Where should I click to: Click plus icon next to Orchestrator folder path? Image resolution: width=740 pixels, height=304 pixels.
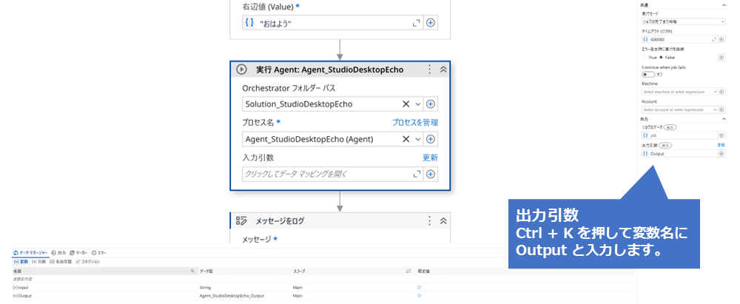[x=431, y=104]
